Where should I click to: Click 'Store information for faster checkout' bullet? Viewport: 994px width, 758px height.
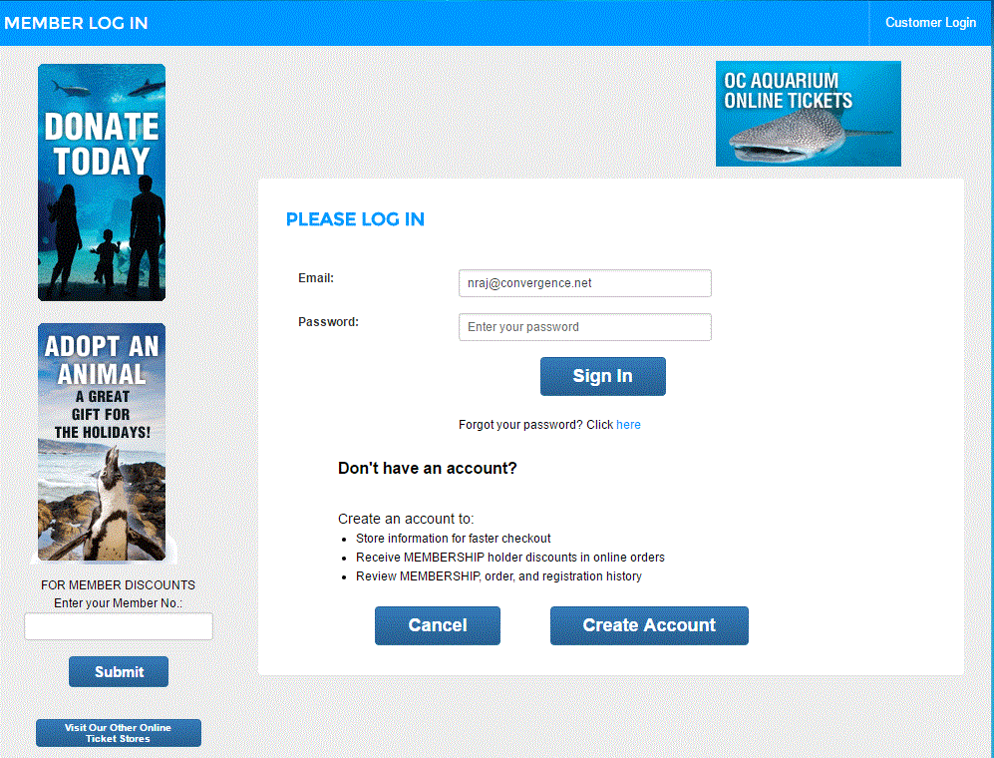coord(453,538)
